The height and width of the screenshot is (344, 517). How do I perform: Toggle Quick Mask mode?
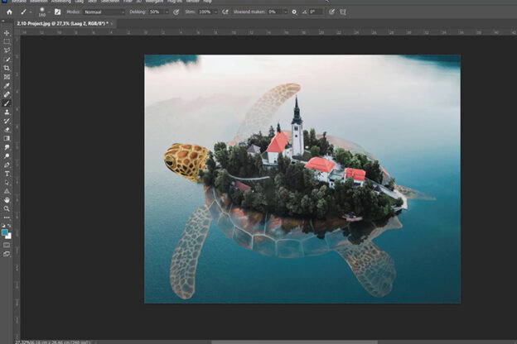click(7, 246)
